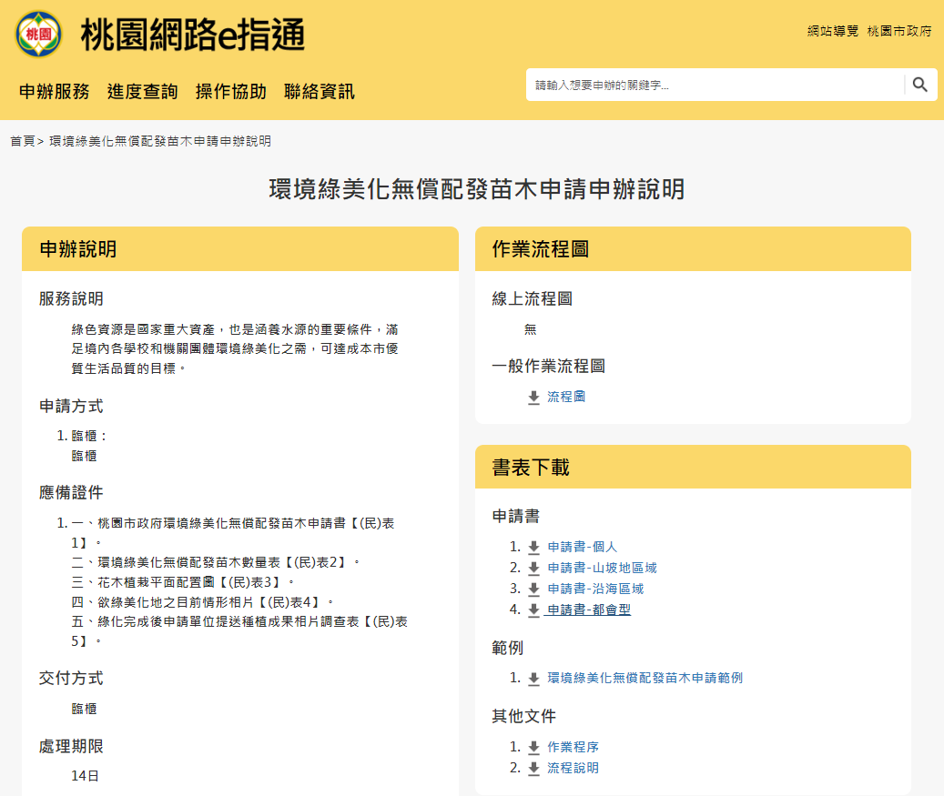944x796 pixels.
Task: Go to 桃園市政府 site link
Action: point(899,31)
